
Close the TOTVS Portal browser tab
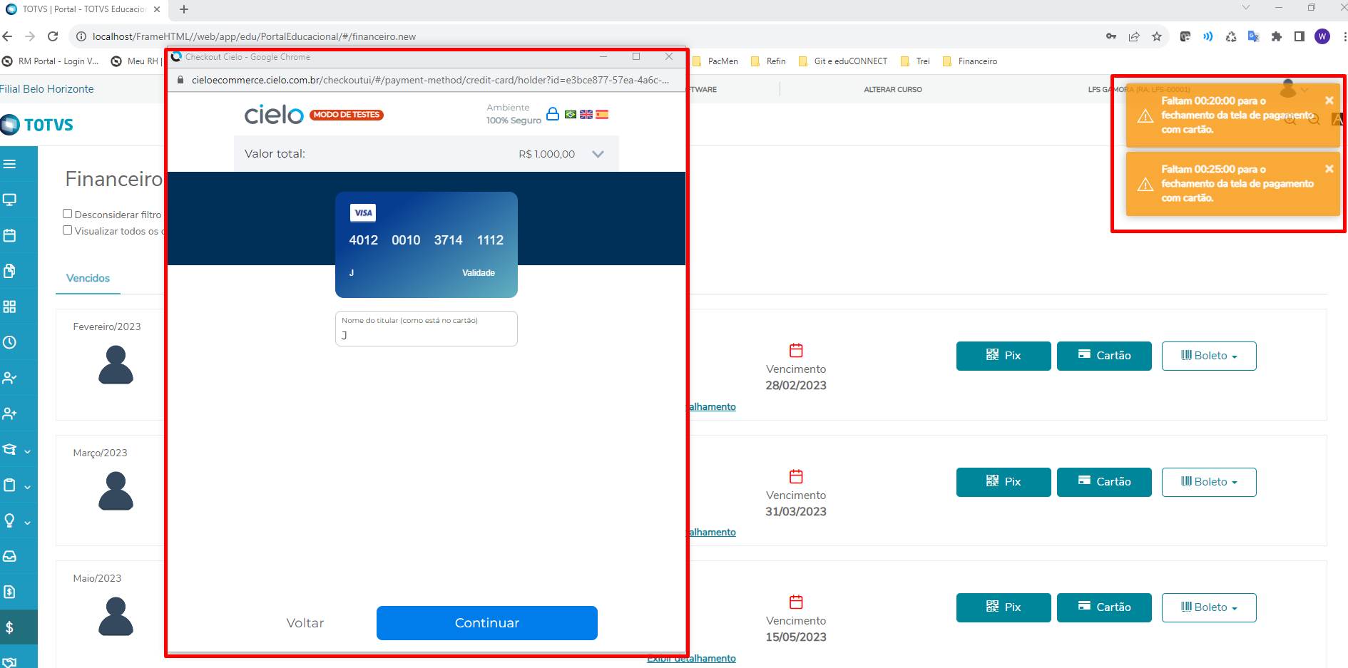click(157, 9)
